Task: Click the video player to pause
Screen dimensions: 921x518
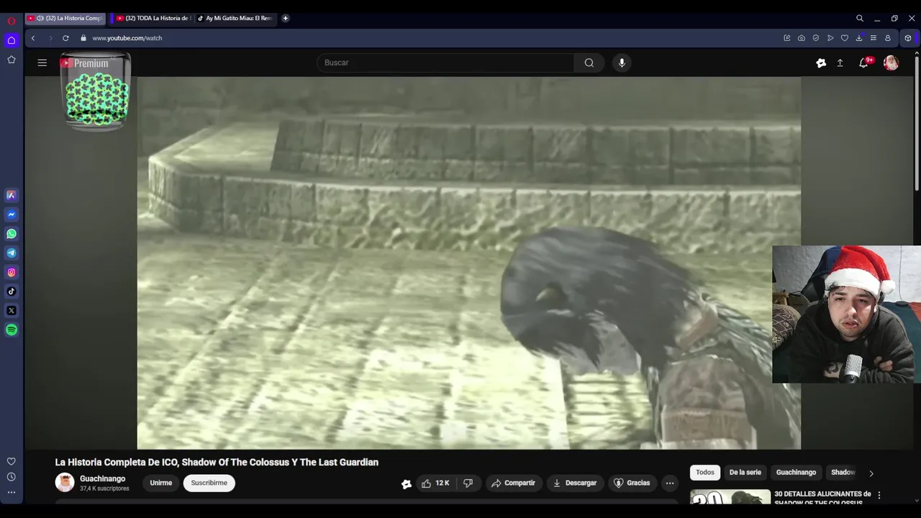Action: (468, 263)
